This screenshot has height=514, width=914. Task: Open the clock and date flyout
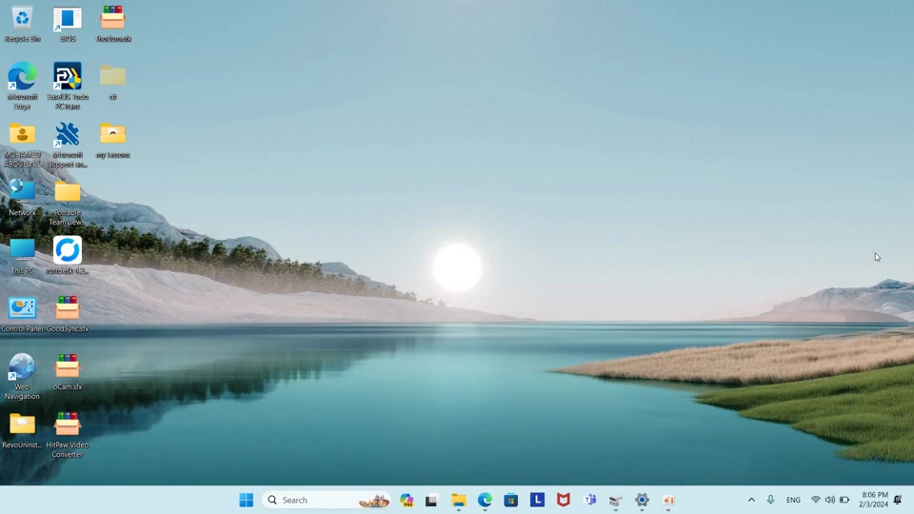click(873, 500)
